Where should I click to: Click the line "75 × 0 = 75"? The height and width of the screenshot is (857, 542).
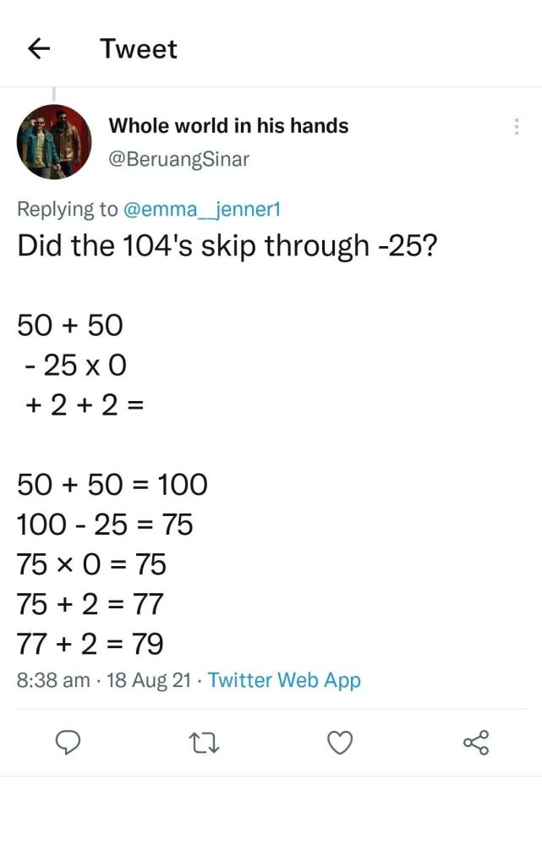pos(92,564)
